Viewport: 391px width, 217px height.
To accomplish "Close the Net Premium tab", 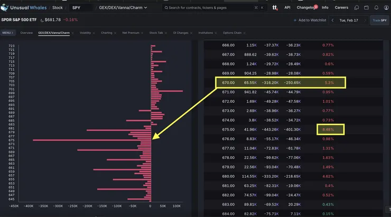I will 142,33.
